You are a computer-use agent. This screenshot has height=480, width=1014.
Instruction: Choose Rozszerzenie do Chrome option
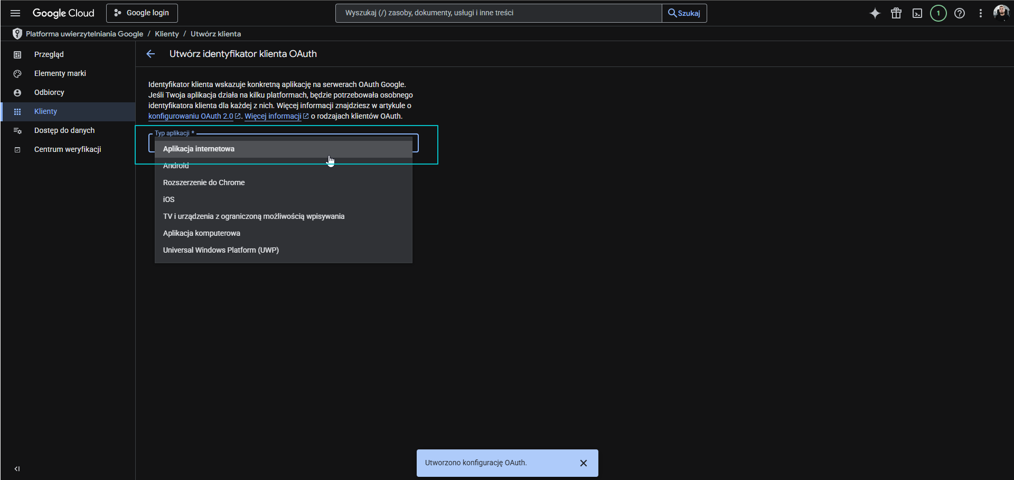[x=204, y=183]
